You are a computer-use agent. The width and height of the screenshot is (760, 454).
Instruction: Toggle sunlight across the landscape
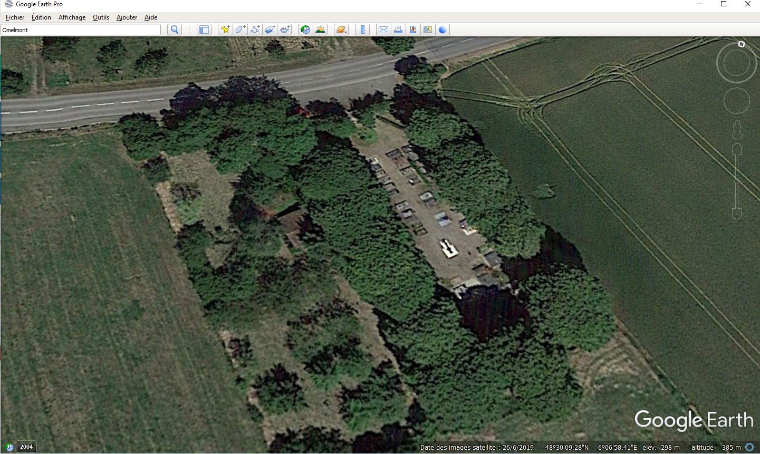click(x=320, y=30)
